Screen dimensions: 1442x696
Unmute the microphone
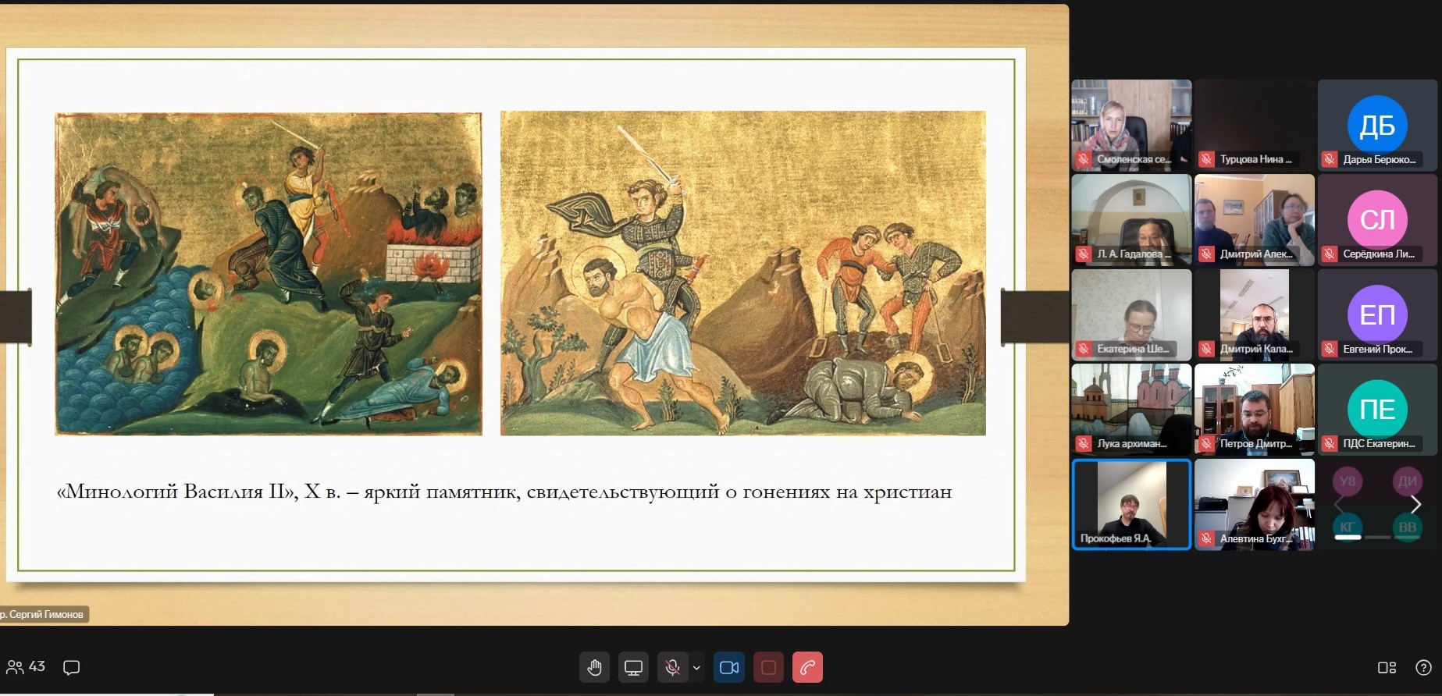671,667
